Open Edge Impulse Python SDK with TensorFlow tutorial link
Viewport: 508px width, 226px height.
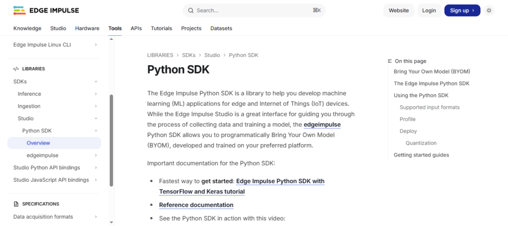point(242,186)
